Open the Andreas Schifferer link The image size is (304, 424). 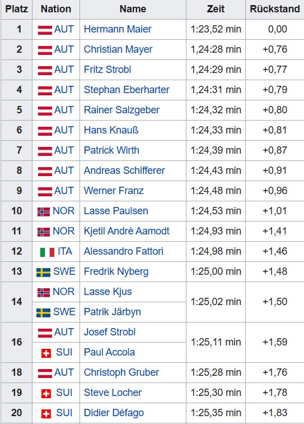click(124, 170)
